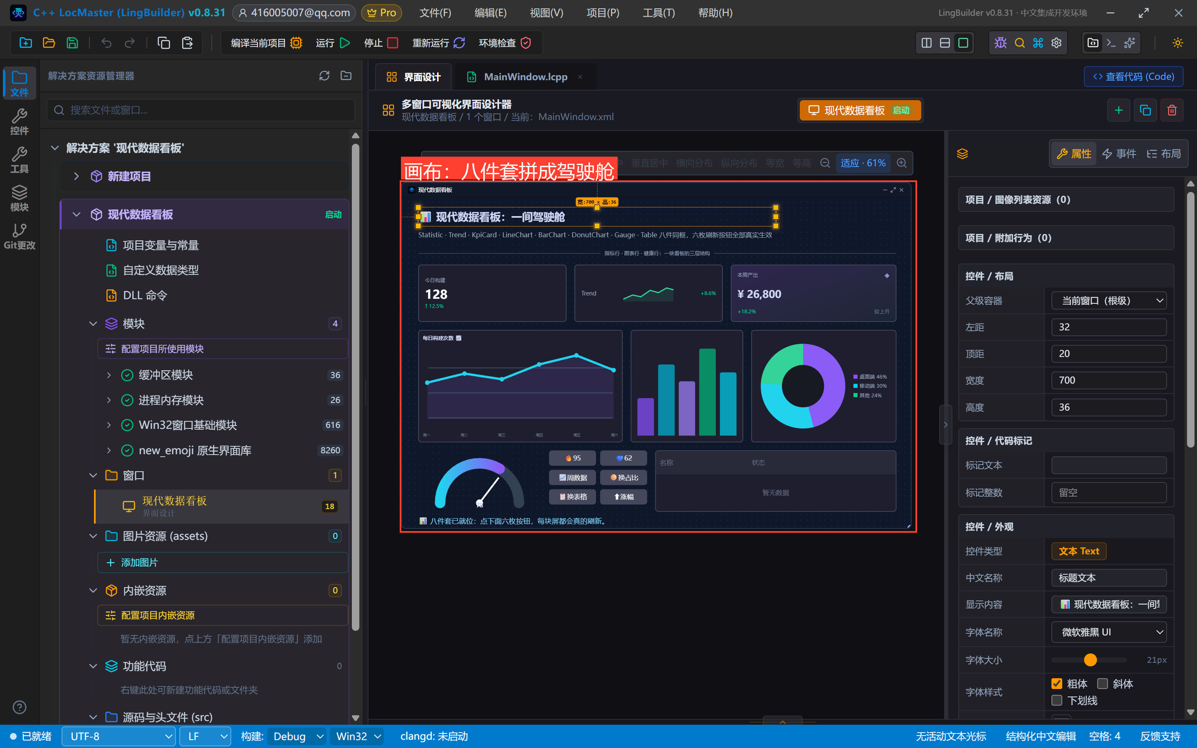Open the 字体名称 font dropdown
The height and width of the screenshot is (748, 1197).
point(1108,632)
